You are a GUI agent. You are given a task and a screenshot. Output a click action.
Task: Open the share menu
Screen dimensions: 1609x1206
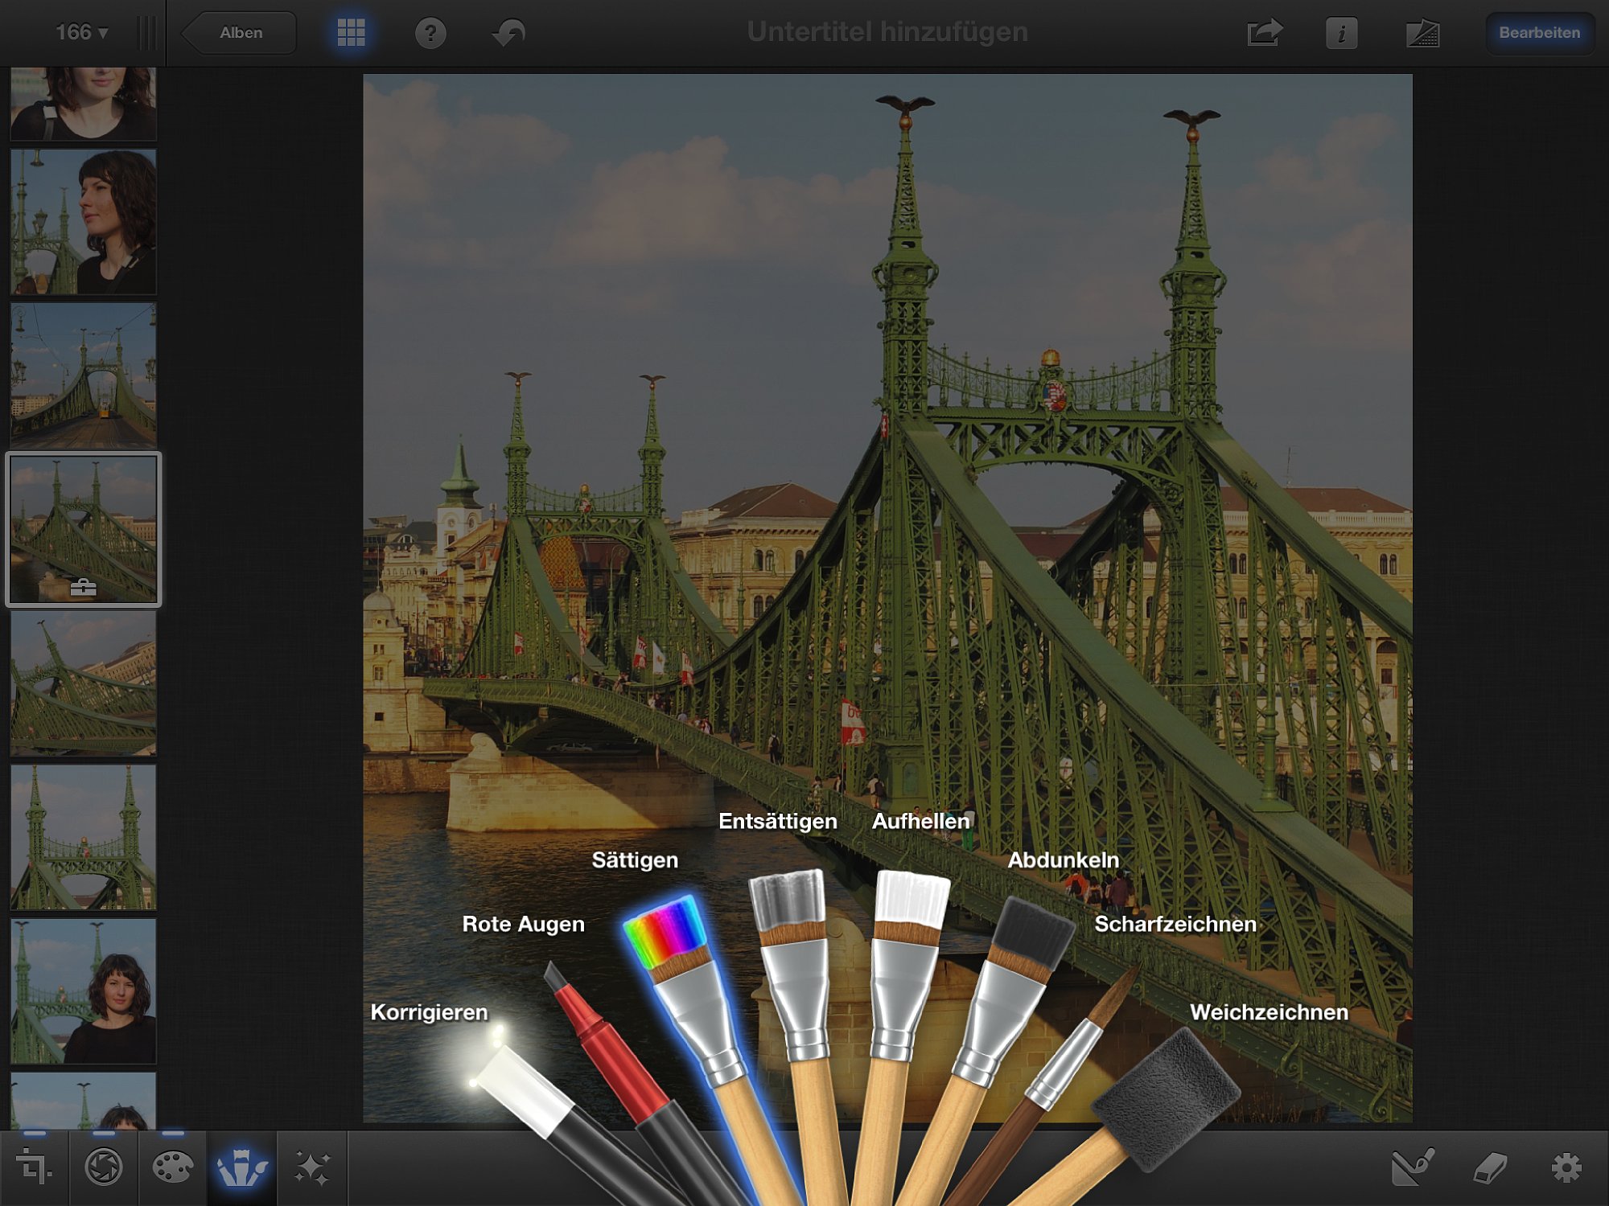tap(1264, 33)
